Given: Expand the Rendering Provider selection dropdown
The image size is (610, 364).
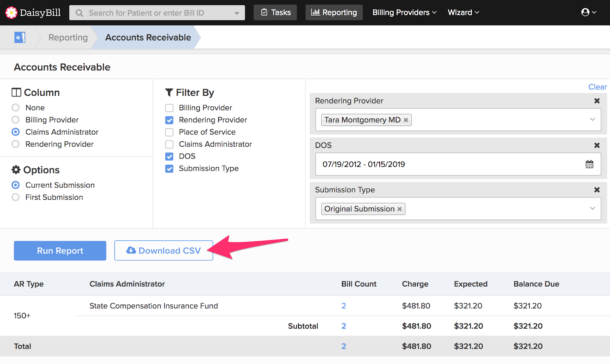Looking at the screenshot, I should coord(592,120).
